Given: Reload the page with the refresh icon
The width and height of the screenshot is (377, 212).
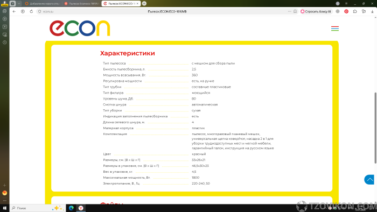Looking at the screenshot, I should click(x=31, y=11).
